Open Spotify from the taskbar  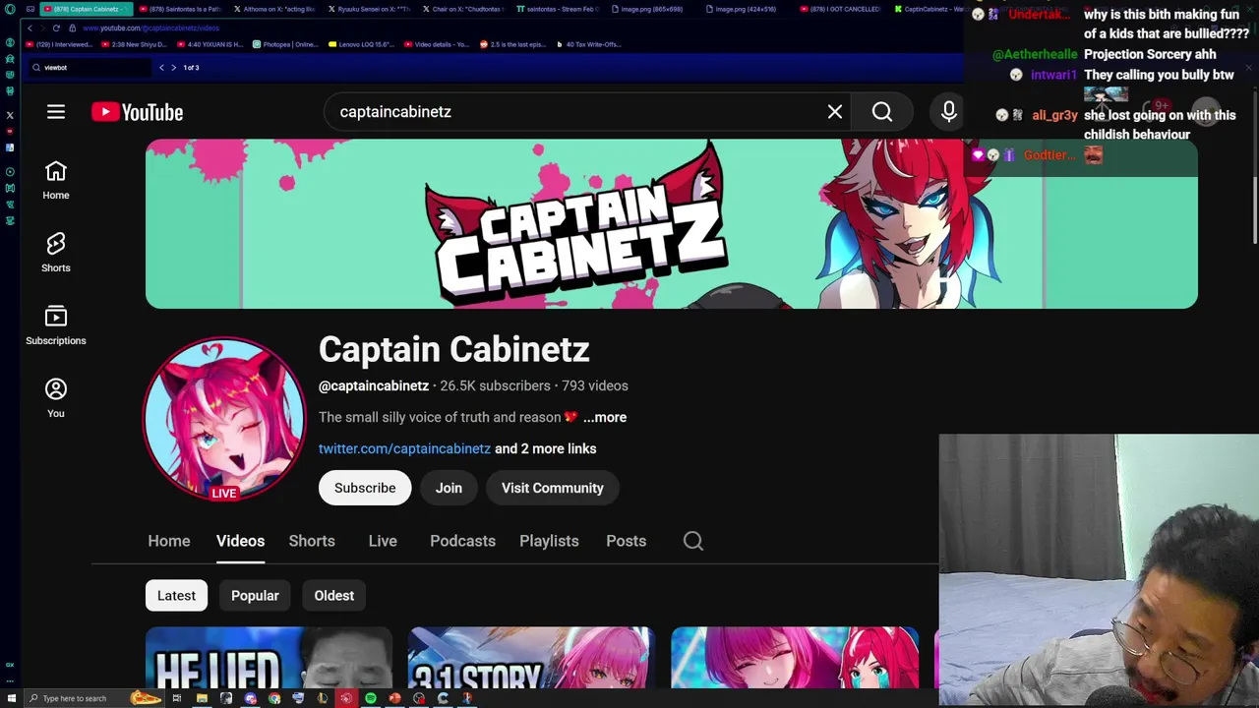[371, 698]
